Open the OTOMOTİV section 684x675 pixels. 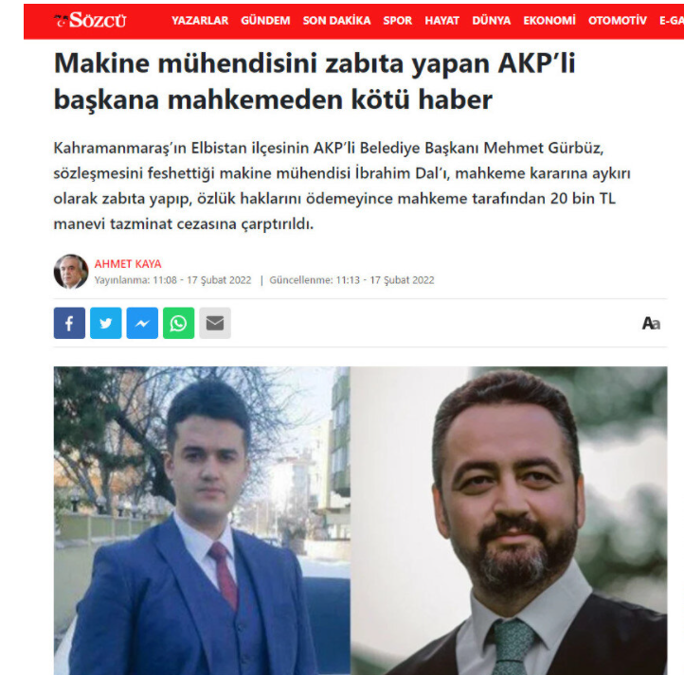pos(618,21)
